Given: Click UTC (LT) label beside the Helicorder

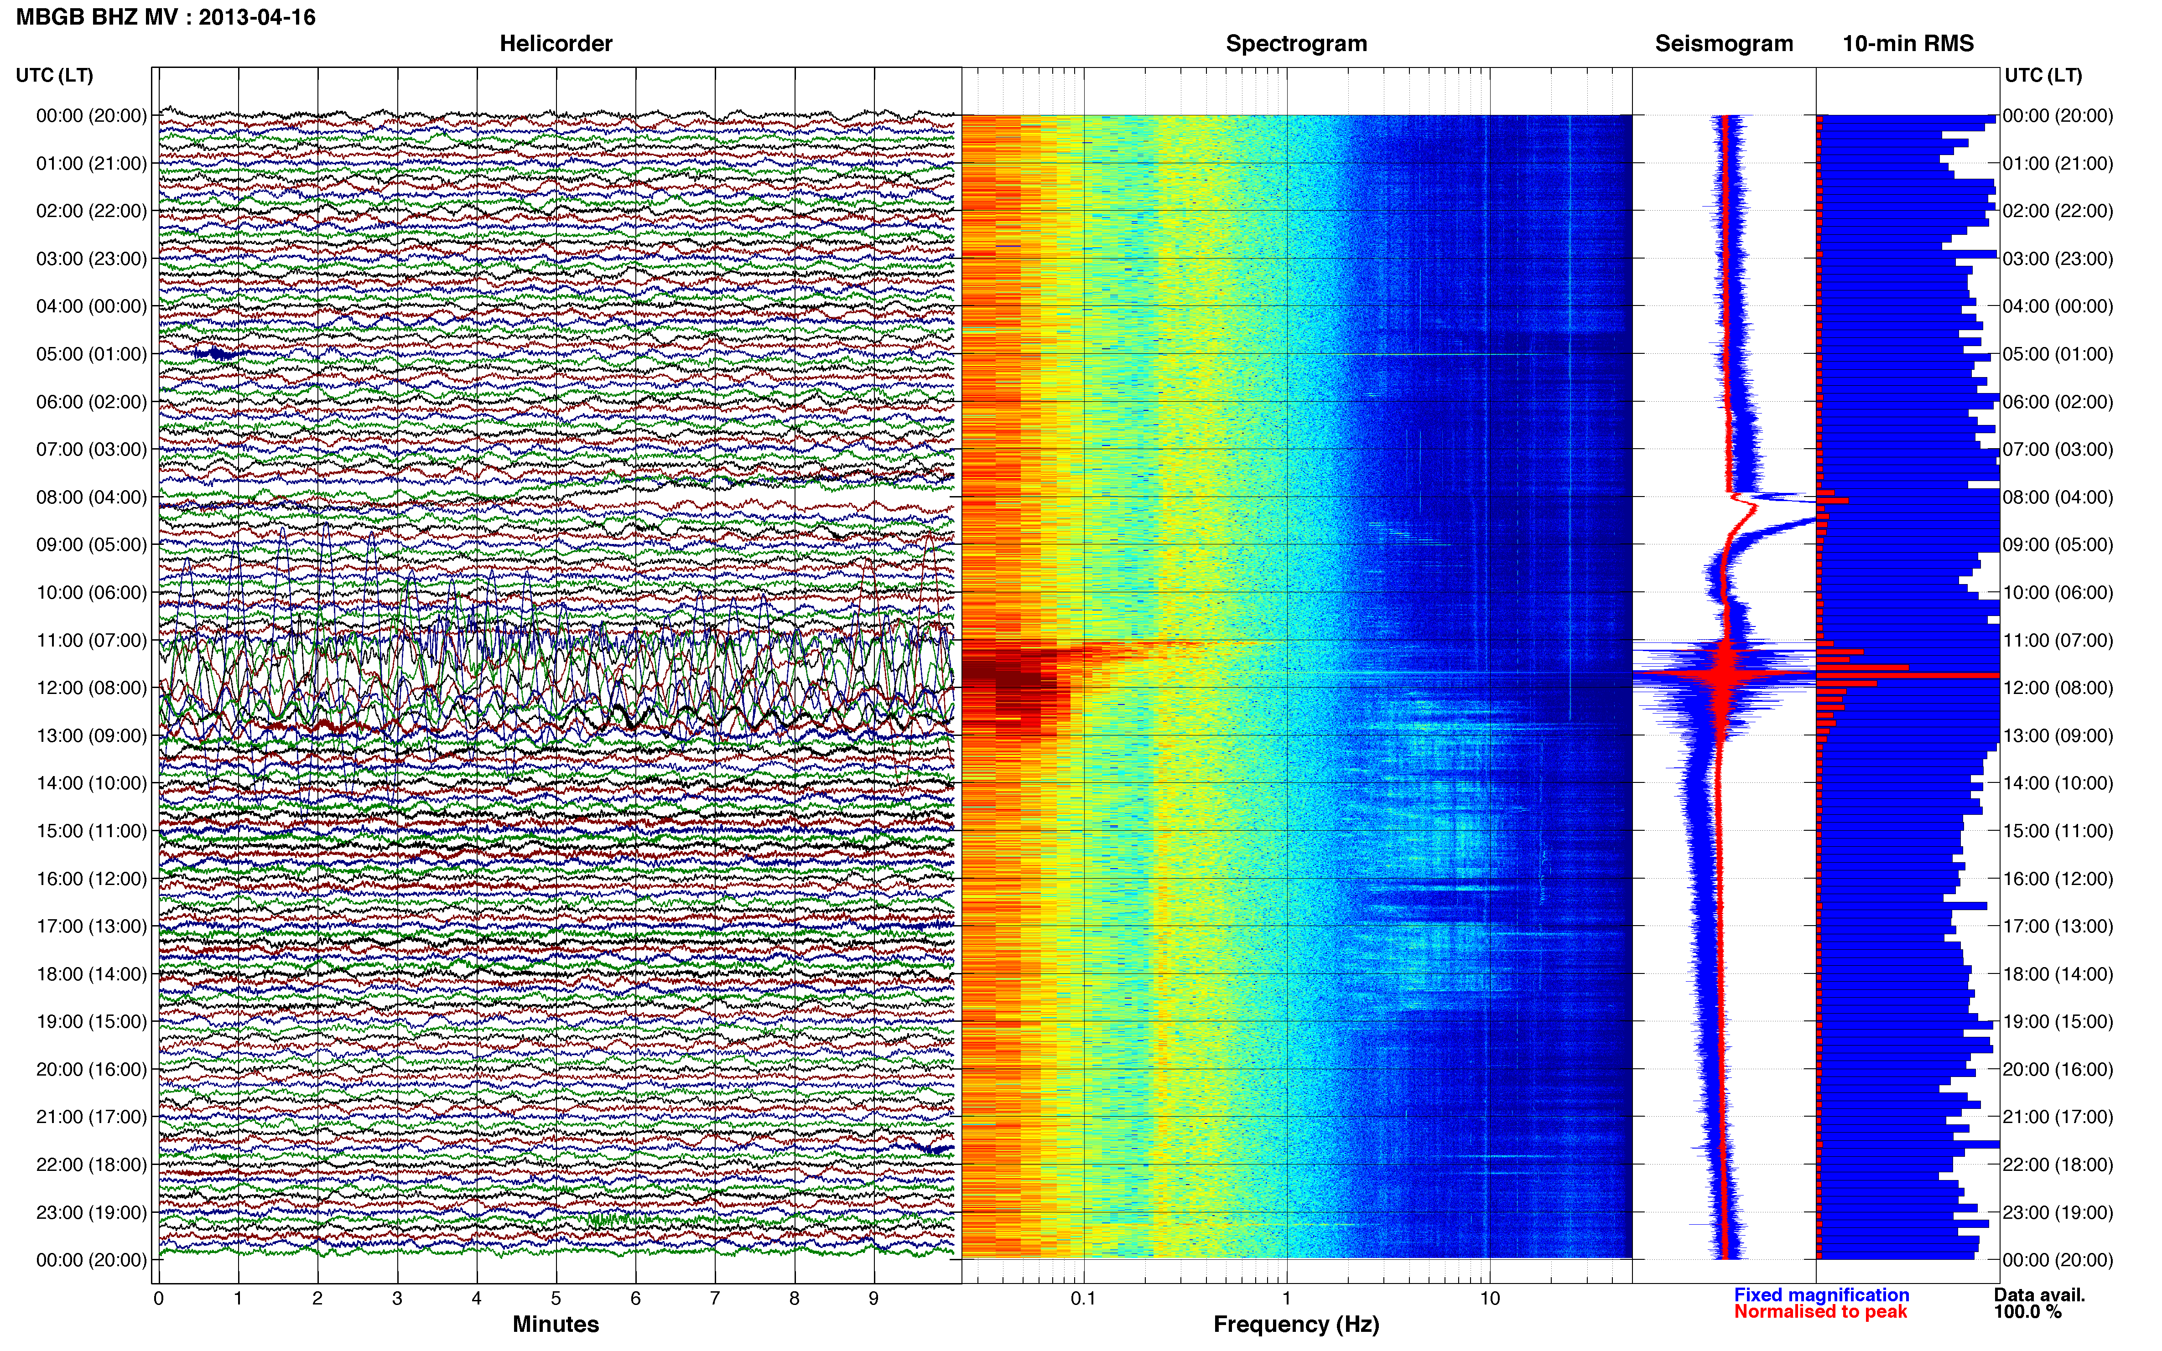Looking at the screenshot, I should [x=55, y=75].
